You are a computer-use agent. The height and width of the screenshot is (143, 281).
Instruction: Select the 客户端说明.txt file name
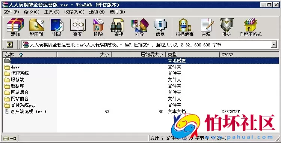(x=29, y=112)
